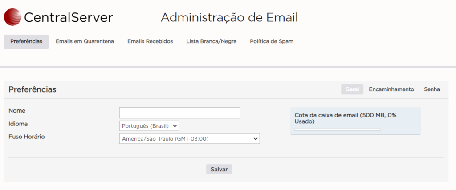Click the CentralServer brand name text

68,18
